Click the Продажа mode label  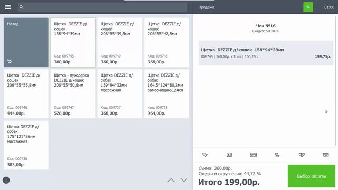206,7
